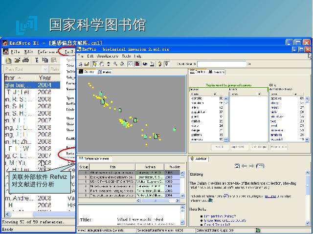
Task: Click the EndNote horizontal scrollbar left arrow
Action: pos(7,214)
